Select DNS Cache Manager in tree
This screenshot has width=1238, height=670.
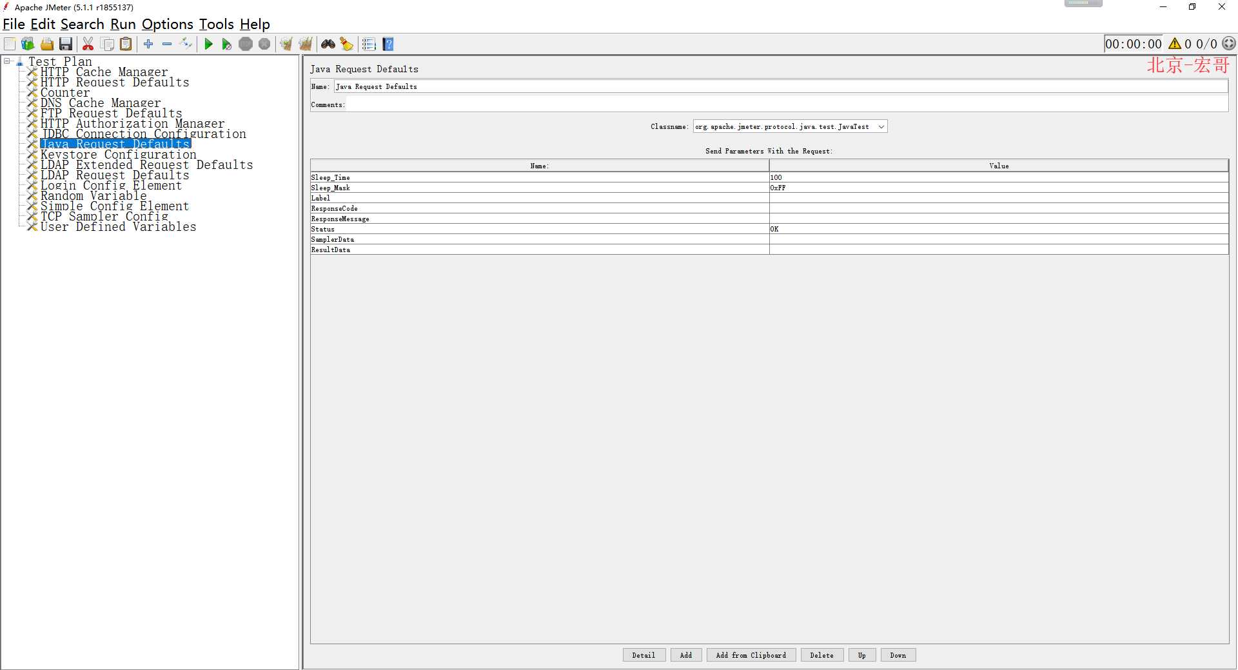click(101, 103)
